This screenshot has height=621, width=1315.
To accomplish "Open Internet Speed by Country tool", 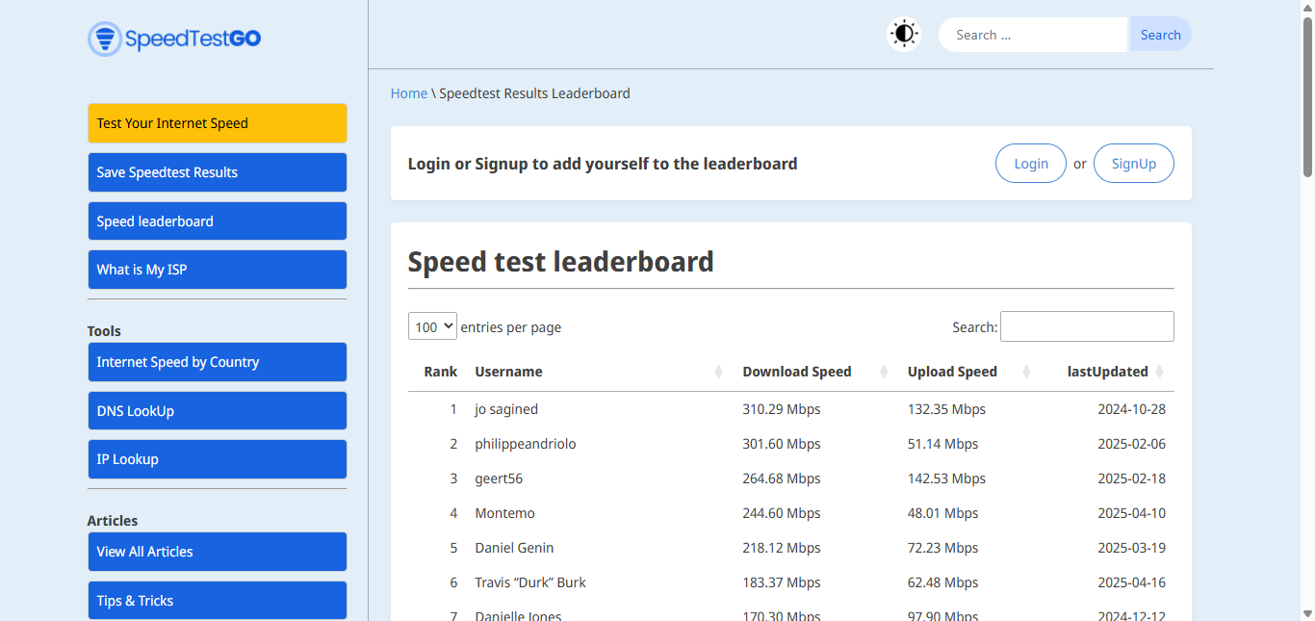I will [217, 362].
